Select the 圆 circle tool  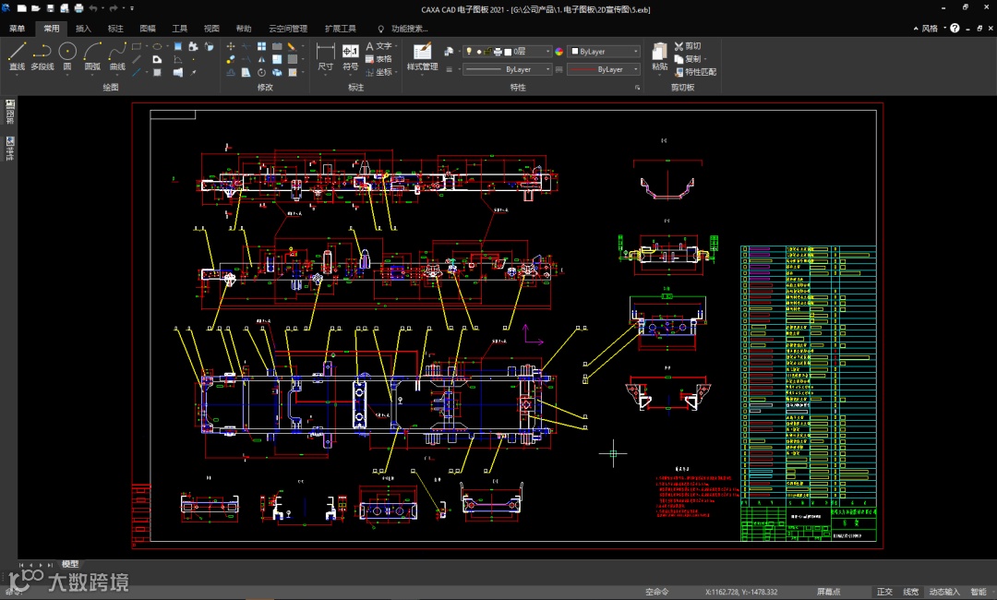pyautogui.click(x=67, y=55)
